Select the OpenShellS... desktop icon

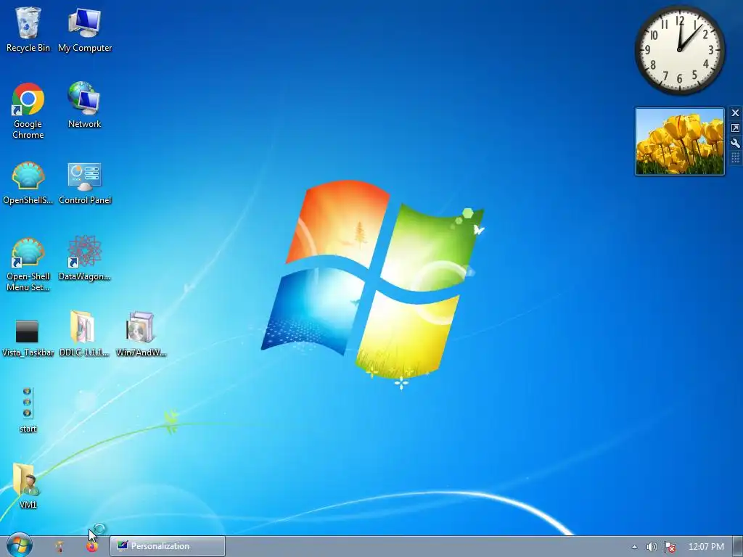(x=28, y=183)
